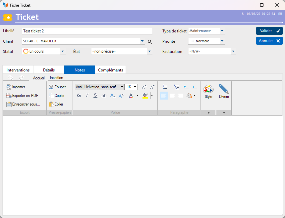
Task: Center align the paragraph
Action: [x=172, y=96]
